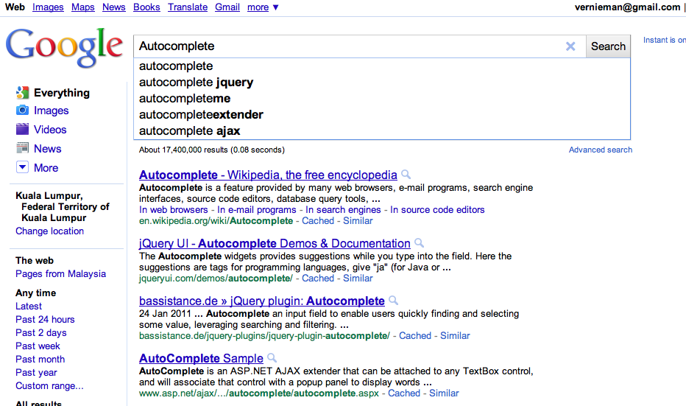Click the Change location link
The width and height of the screenshot is (686, 406).
click(x=50, y=231)
